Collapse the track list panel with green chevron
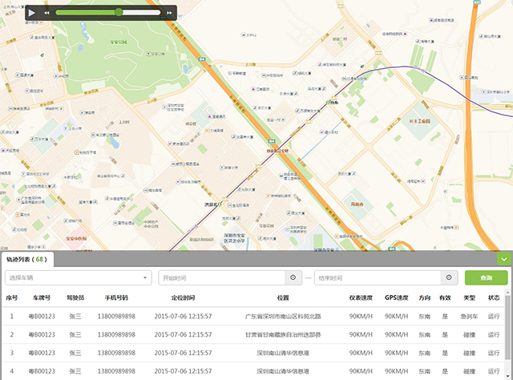 [x=503, y=259]
